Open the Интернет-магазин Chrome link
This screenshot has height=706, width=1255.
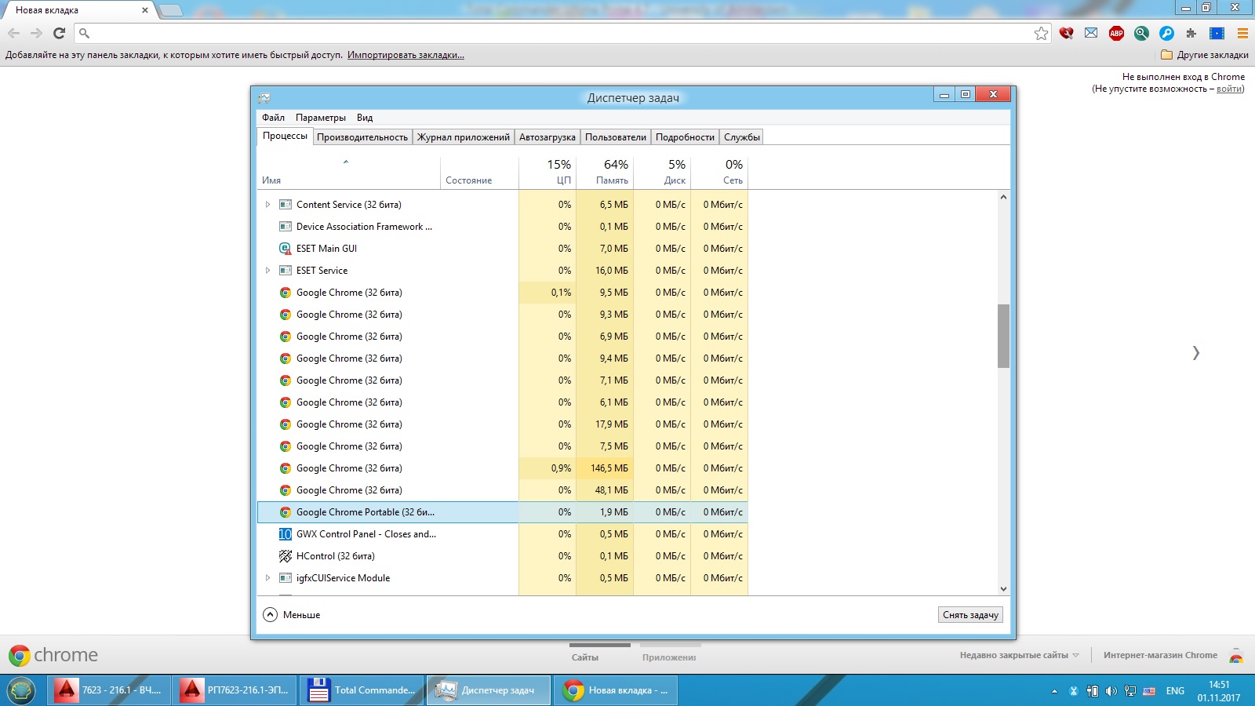click(x=1160, y=655)
